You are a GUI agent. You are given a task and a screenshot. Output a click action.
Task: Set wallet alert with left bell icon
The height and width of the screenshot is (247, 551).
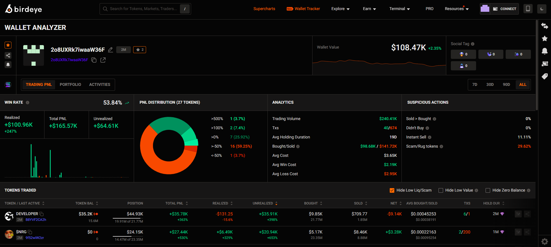click(8, 65)
